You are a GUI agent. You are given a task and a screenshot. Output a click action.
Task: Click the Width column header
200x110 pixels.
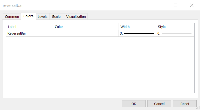(x=137, y=27)
